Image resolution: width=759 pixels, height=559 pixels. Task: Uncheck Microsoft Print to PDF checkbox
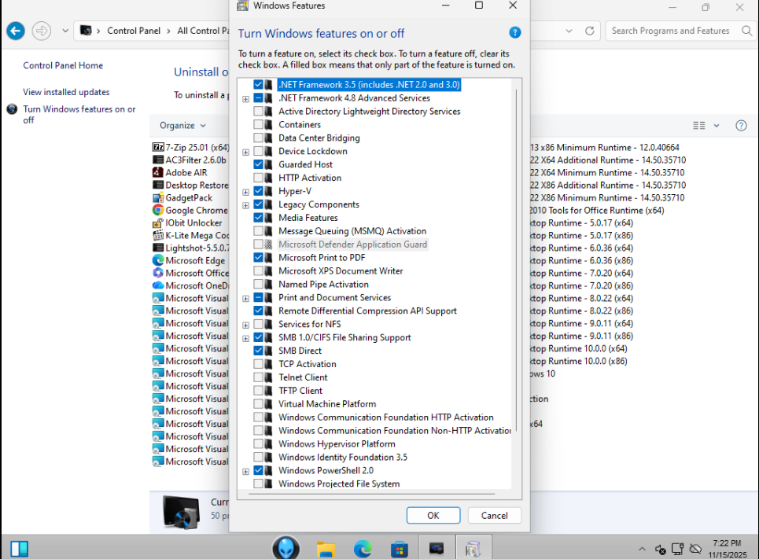click(258, 257)
